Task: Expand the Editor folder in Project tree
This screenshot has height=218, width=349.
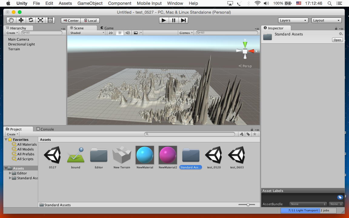Action: [x=10, y=173]
